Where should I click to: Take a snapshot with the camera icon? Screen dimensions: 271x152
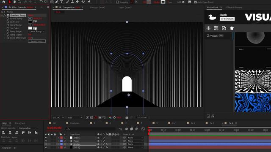point(127,117)
